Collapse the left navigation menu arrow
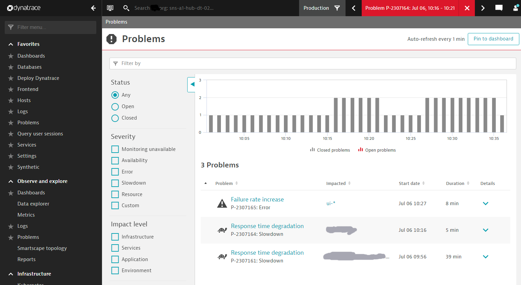 [93, 8]
